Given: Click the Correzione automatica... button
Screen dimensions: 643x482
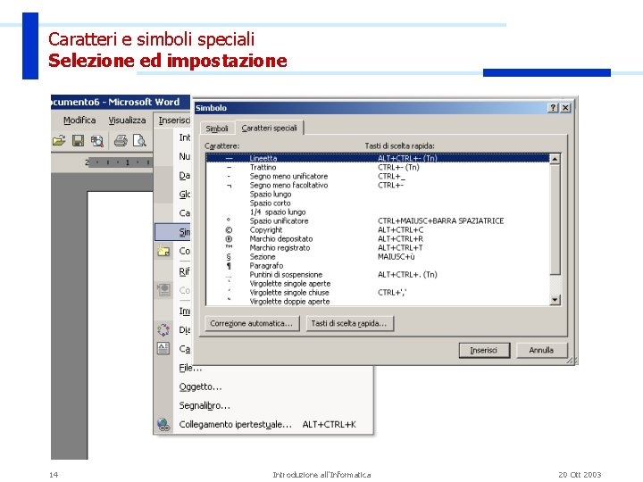Looking at the screenshot, I should pyautogui.click(x=251, y=323).
